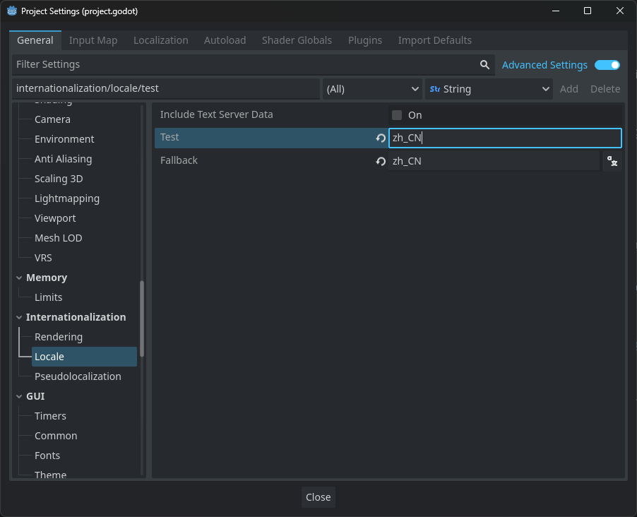Open the String type dropdown
The image size is (637, 517).
489,89
